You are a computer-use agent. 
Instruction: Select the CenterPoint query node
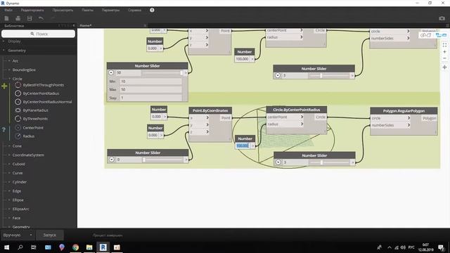pos(33,128)
